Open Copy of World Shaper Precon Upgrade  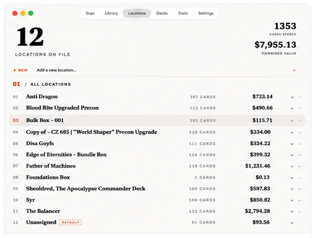92,132
